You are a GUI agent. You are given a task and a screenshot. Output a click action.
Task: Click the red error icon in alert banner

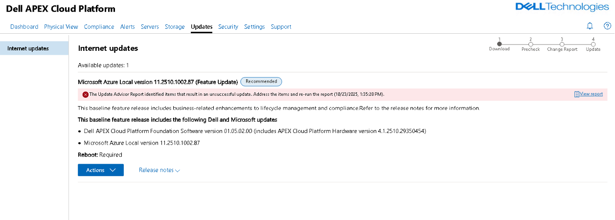(85, 94)
